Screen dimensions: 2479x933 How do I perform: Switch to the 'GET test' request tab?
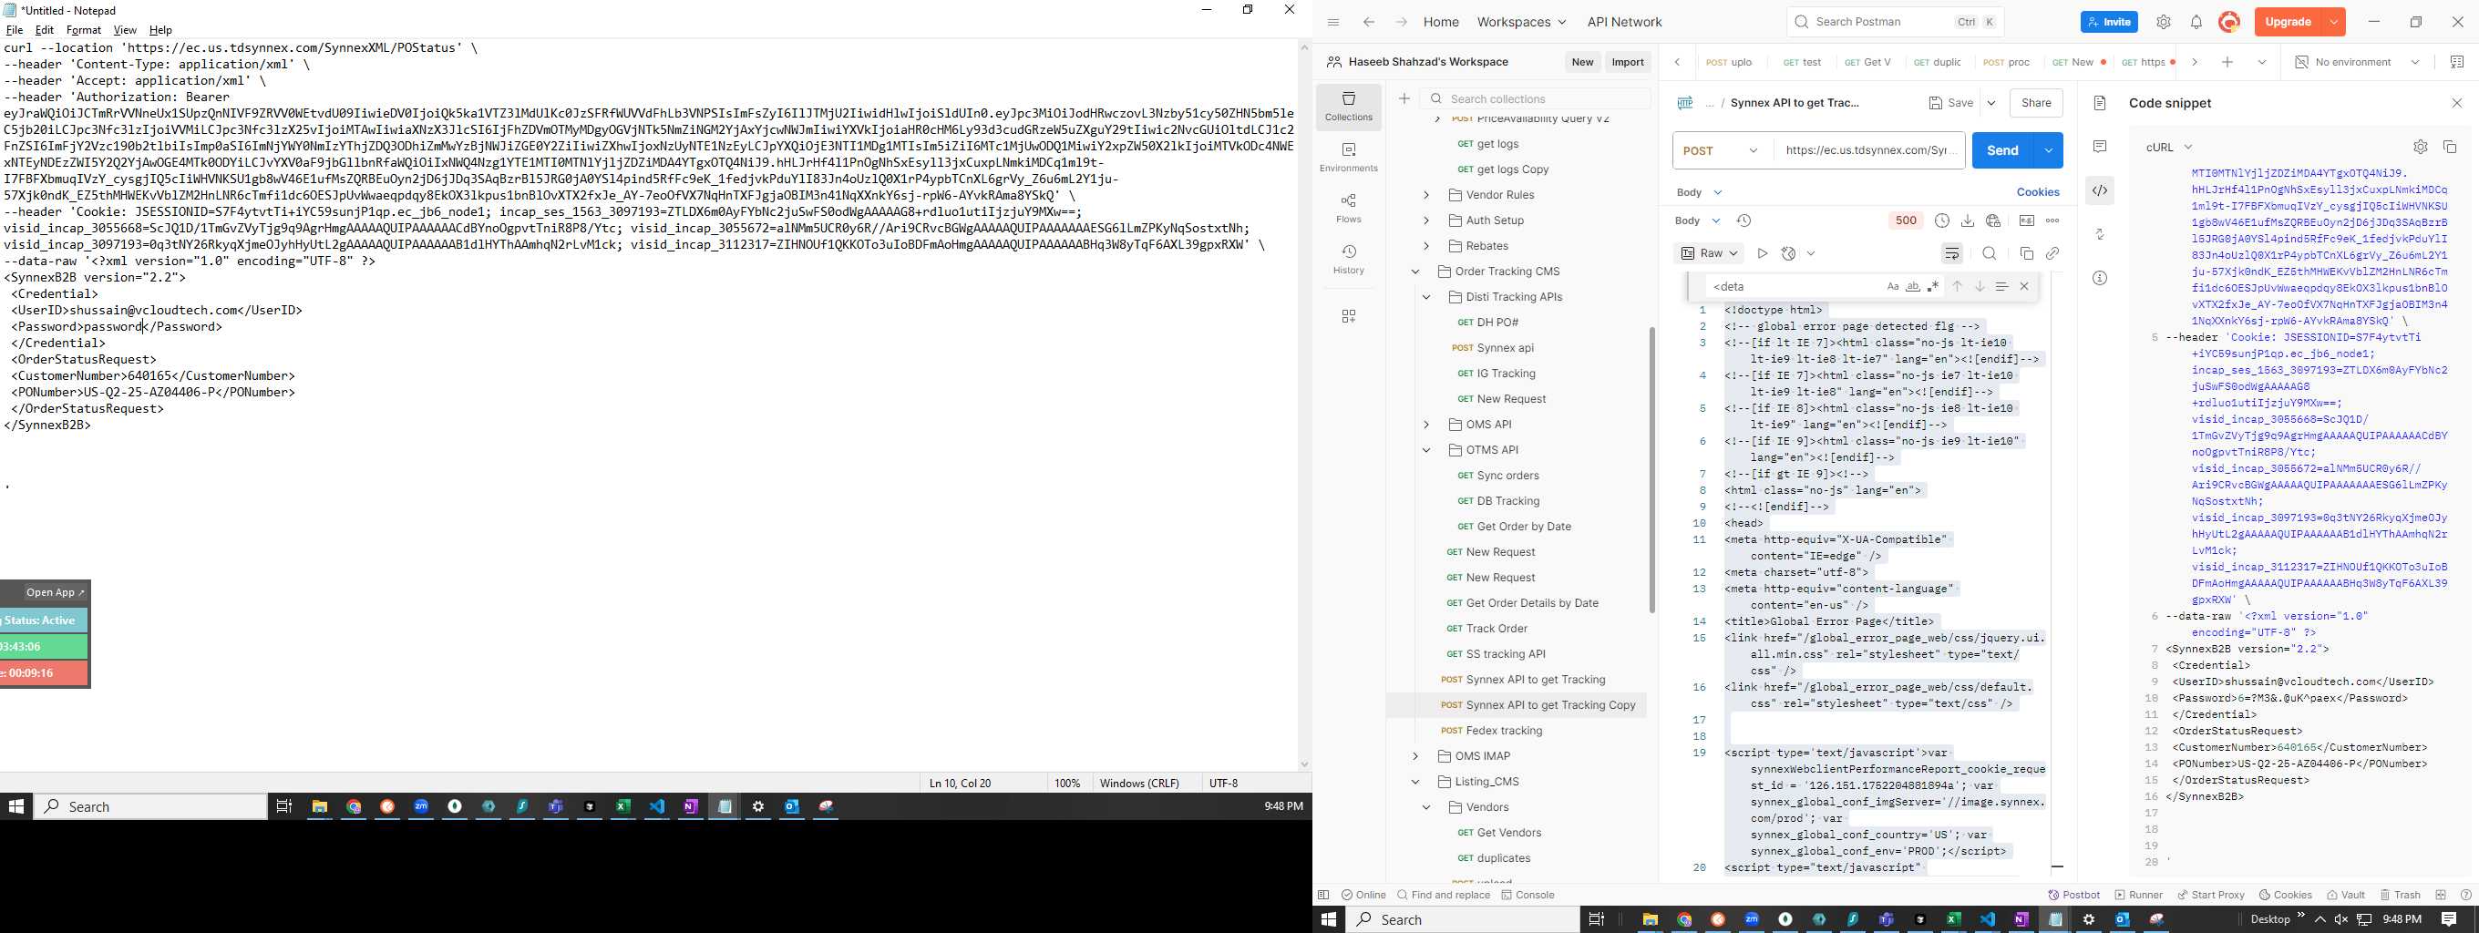pos(1802,62)
